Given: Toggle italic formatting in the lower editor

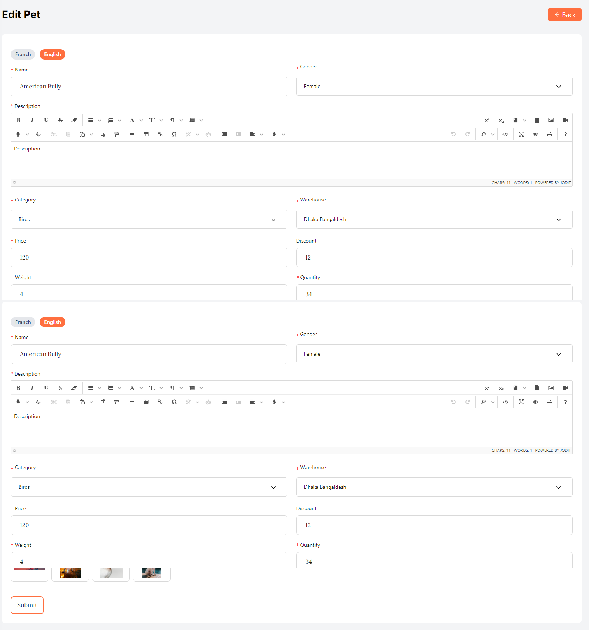Looking at the screenshot, I should point(32,388).
